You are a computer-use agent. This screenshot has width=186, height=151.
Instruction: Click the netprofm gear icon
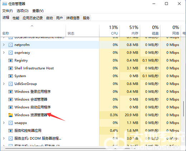coord(10,45)
